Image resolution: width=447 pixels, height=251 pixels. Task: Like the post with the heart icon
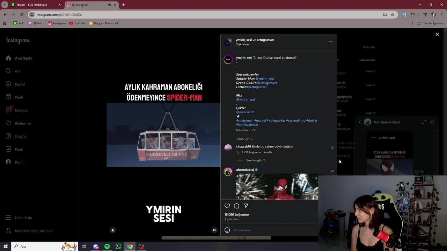coord(227,206)
